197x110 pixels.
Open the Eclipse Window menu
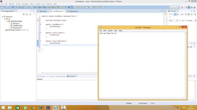coord(49,4)
